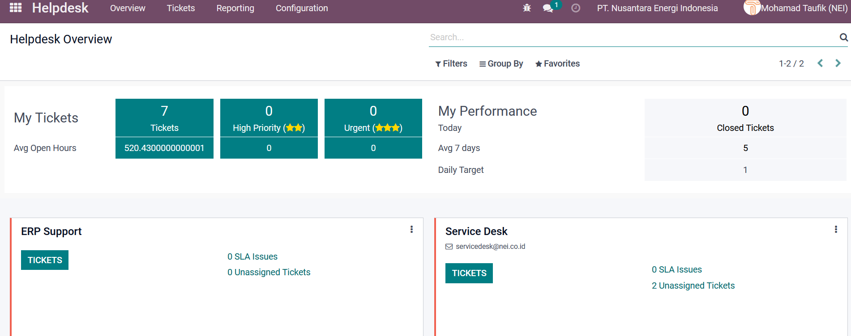Click the ERP Support TICKETS button
This screenshot has width=851, height=336.
point(45,260)
